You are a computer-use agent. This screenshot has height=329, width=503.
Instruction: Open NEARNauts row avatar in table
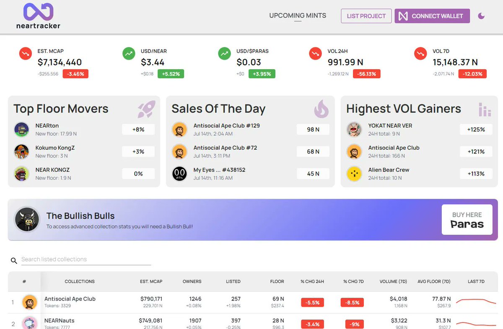tap(29, 323)
